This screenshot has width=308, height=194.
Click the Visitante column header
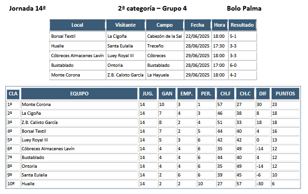[125, 25]
